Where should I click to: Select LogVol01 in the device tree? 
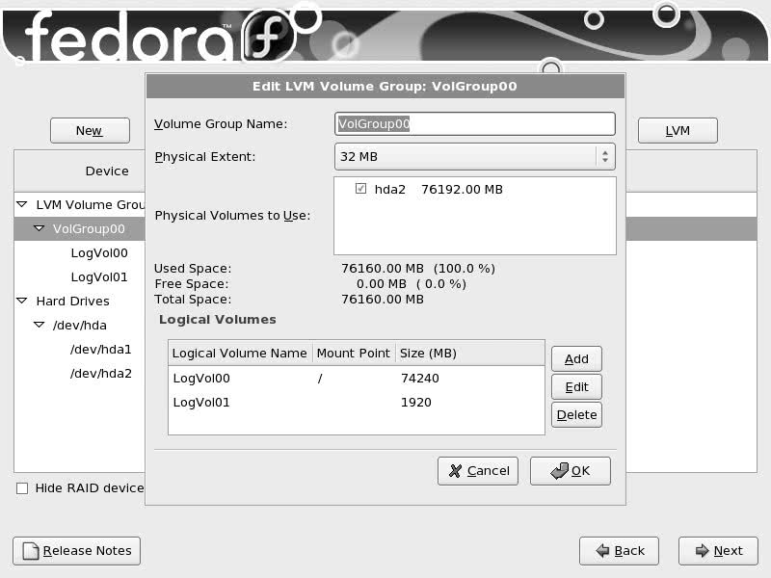pyautogui.click(x=99, y=277)
